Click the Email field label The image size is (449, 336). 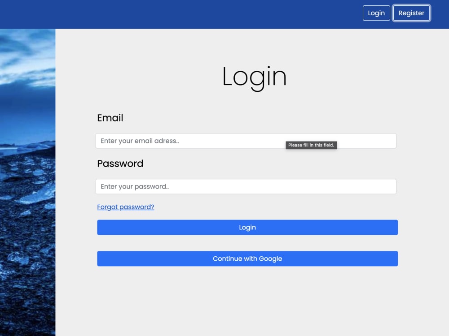[110, 118]
